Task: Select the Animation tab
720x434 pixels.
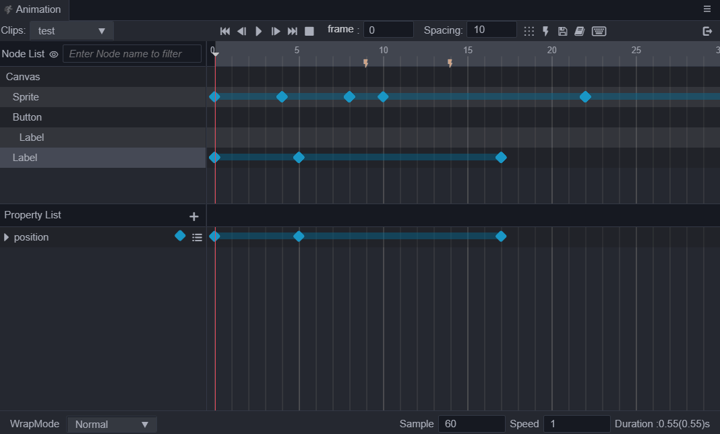Action: [34, 9]
